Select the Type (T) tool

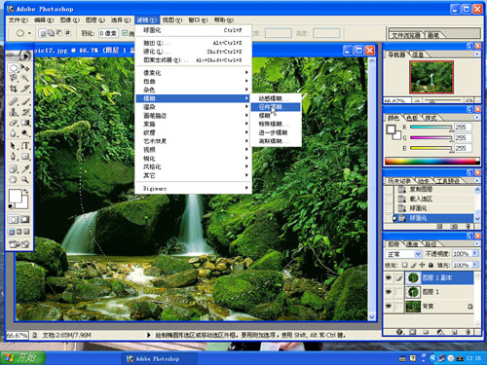click(25, 146)
